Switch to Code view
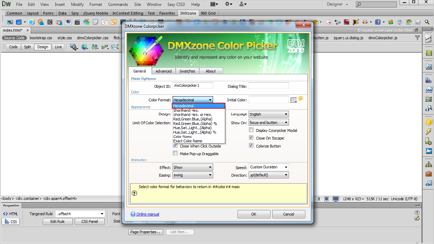The width and height of the screenshot is (434, 244). pyautogui.click(x=14, y=47)
